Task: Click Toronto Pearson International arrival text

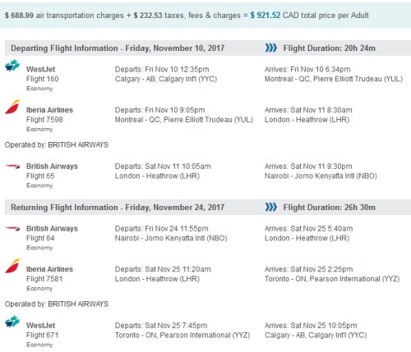Action: pos(332,279)
